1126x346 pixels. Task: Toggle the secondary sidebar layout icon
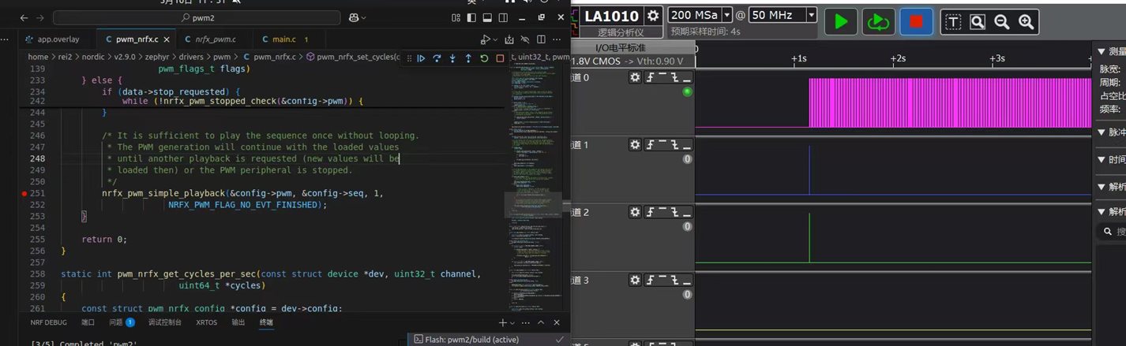503,17
